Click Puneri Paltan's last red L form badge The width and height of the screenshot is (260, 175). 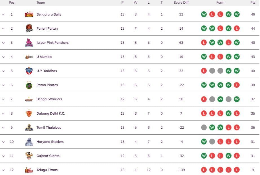[237, 29]
